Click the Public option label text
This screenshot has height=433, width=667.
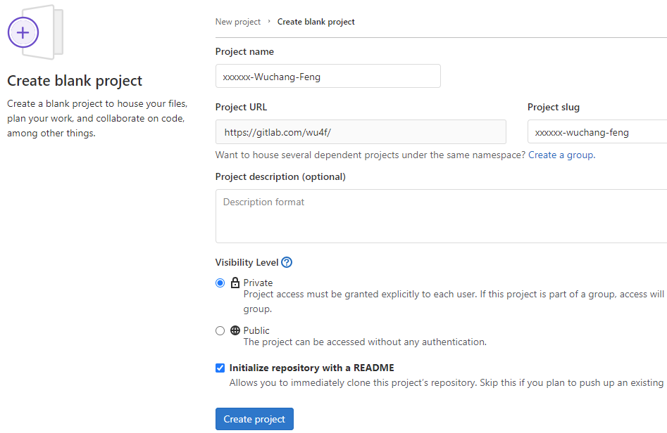point(256,330)
